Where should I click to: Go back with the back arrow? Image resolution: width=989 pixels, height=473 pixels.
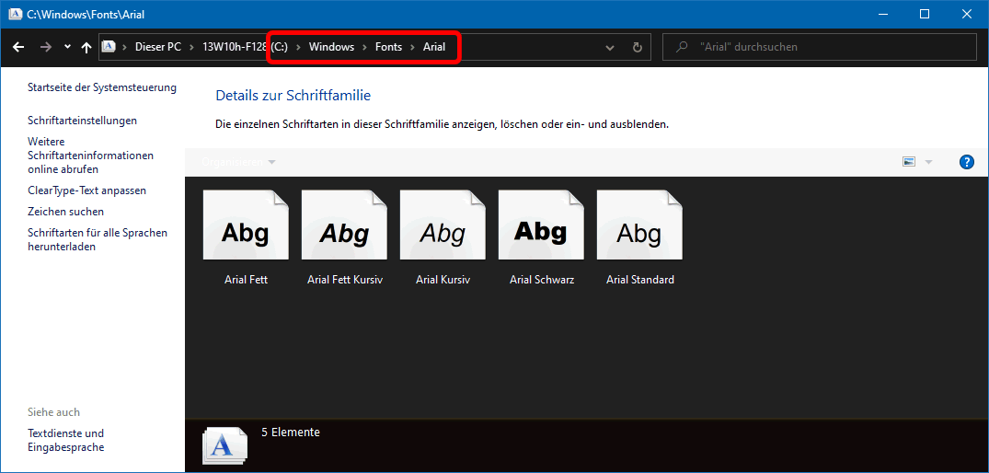tap(18, 47)
